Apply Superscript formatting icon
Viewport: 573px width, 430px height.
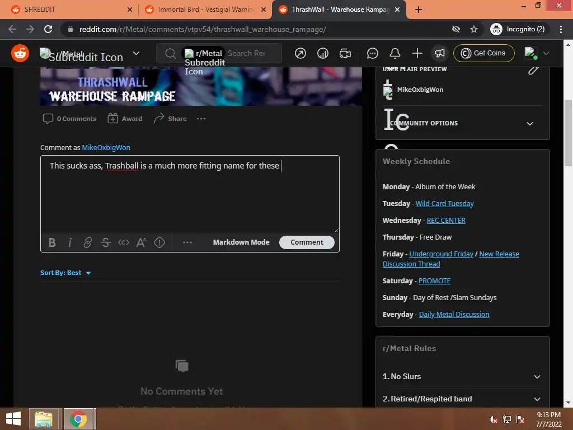coord(142,242)
